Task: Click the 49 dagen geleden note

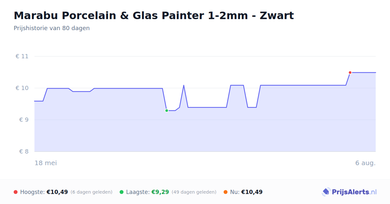Action: 194,192
